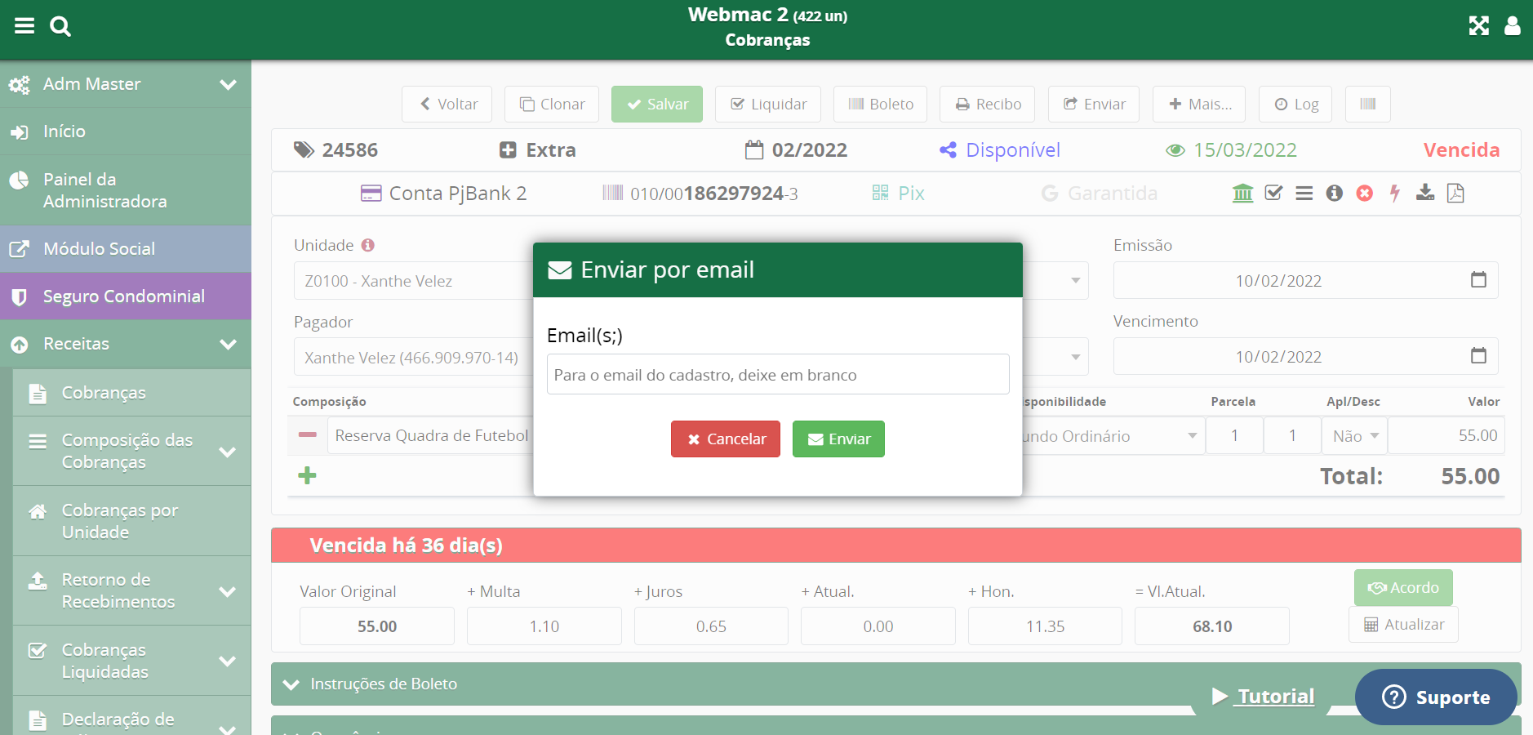Cancel the email dialog
This screenshot has height=735, width=1533.
pos(725,439)
